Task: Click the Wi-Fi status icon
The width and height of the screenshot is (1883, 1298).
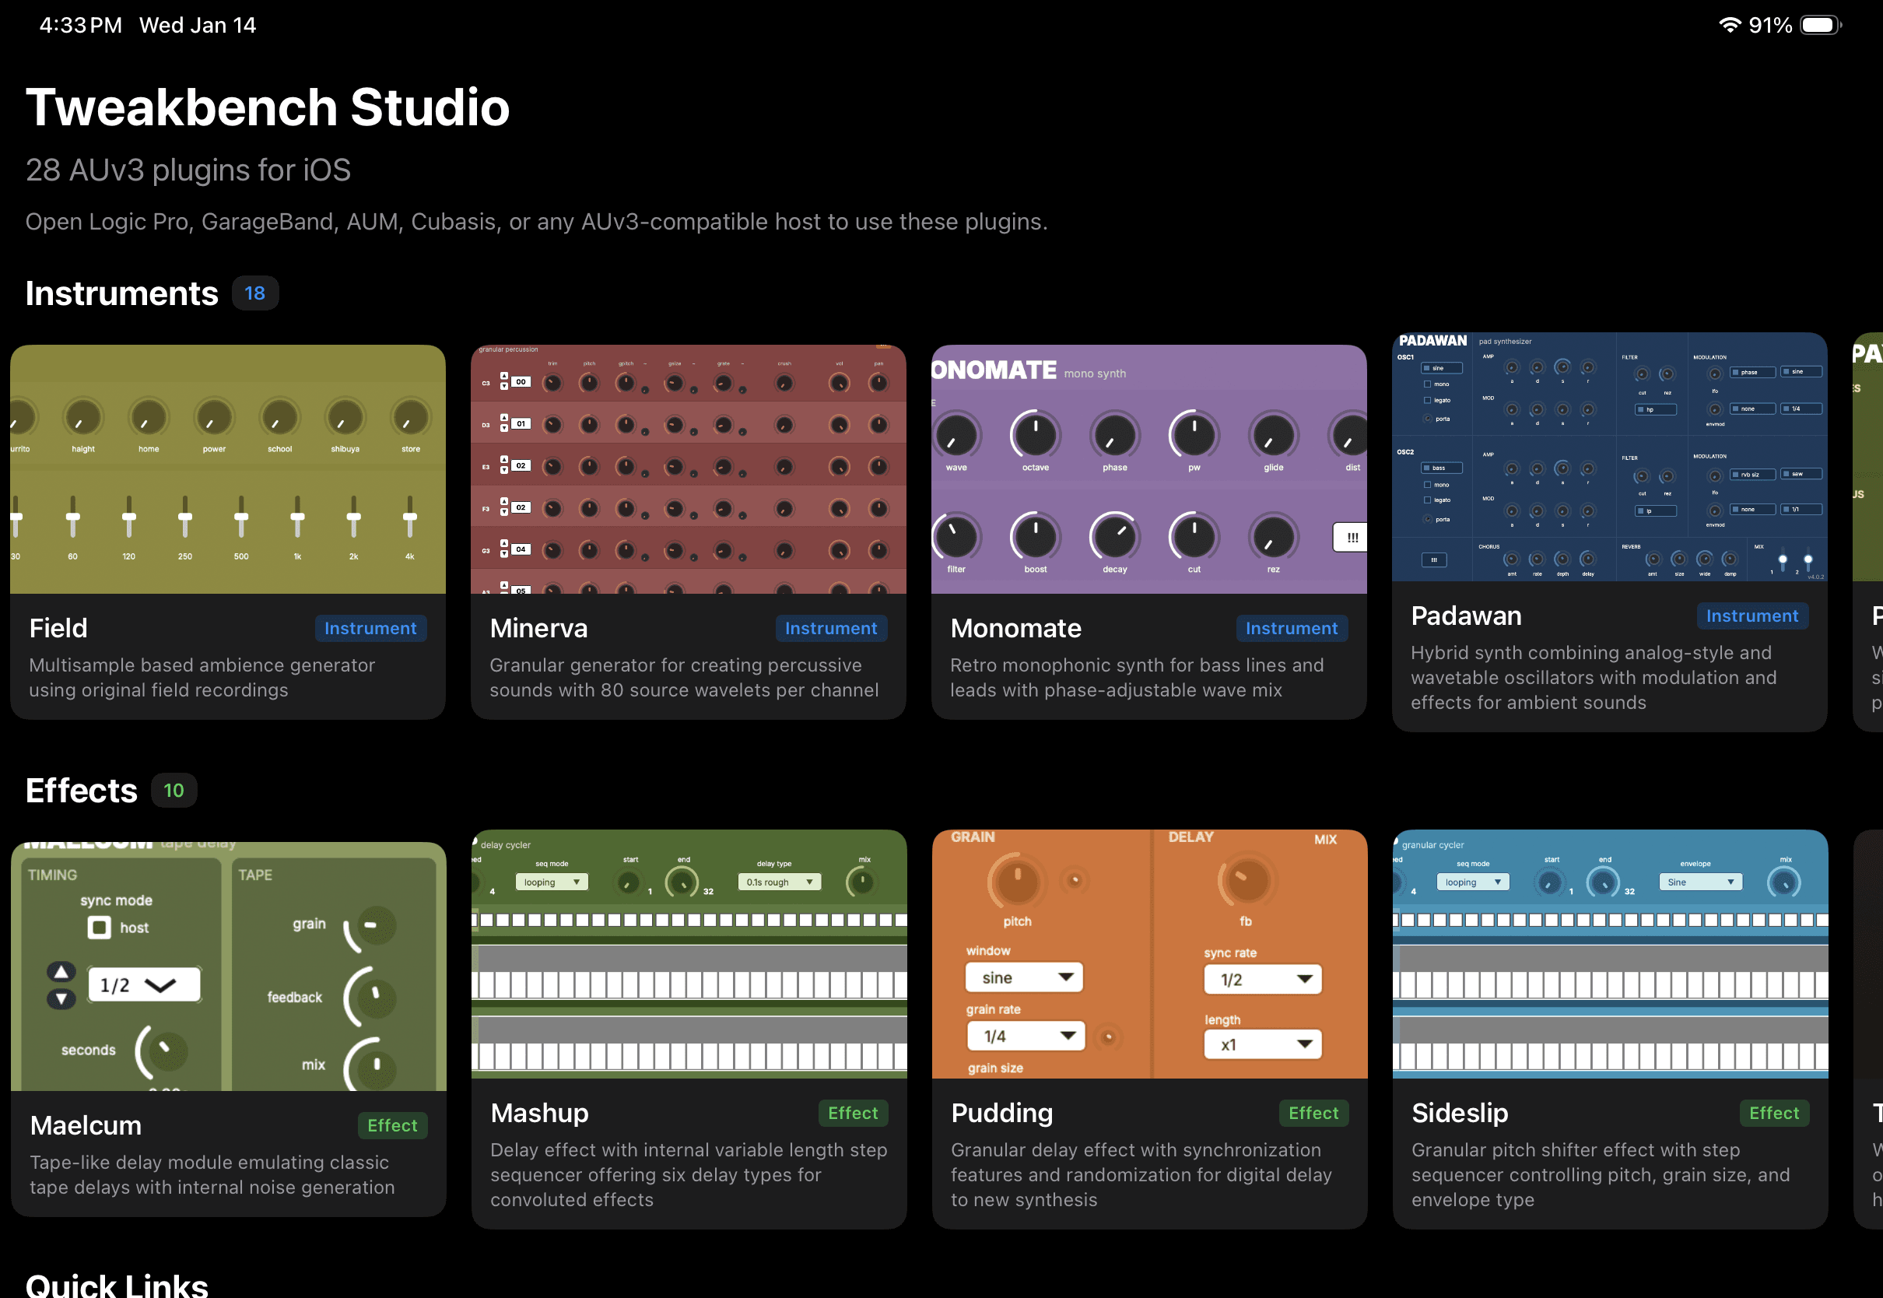Action: tap(1730, 25)
